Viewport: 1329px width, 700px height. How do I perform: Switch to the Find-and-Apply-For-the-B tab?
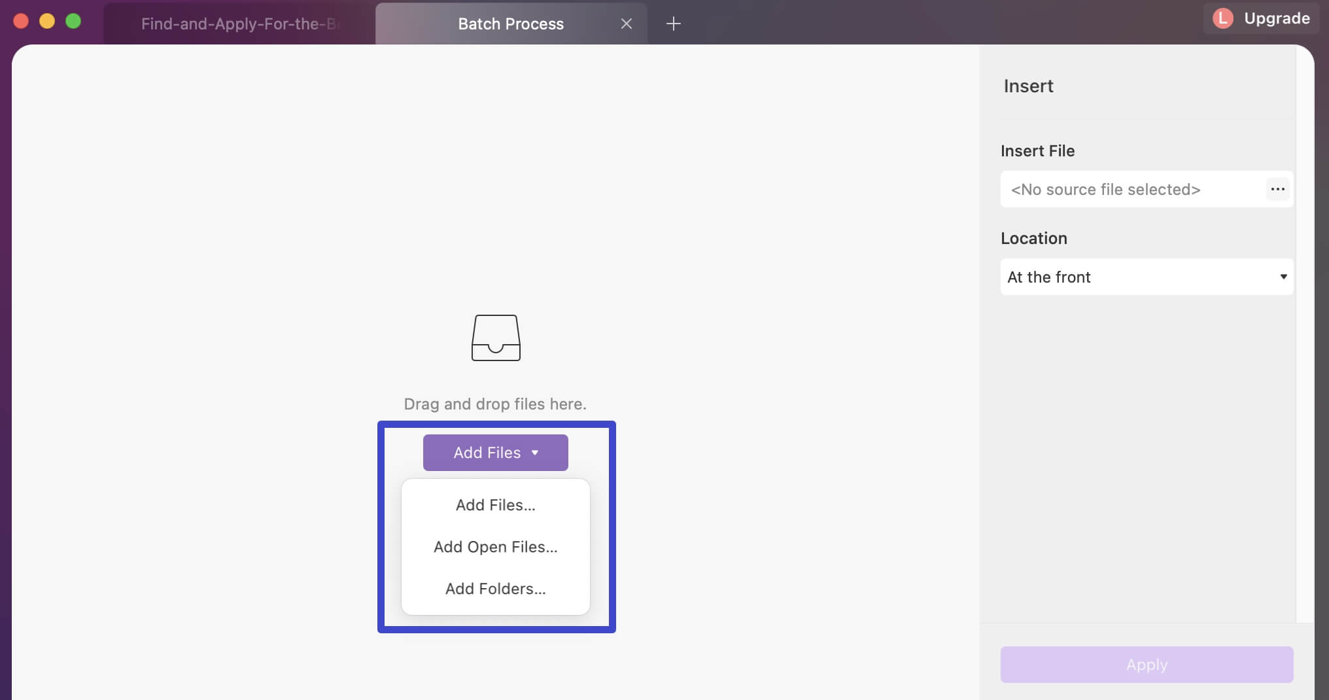coord(239,24)
